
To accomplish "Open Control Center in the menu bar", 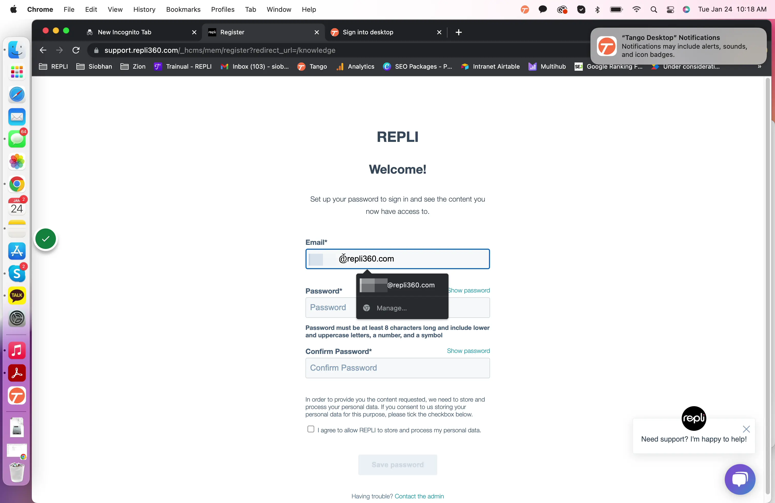I will tap(670, 9).
